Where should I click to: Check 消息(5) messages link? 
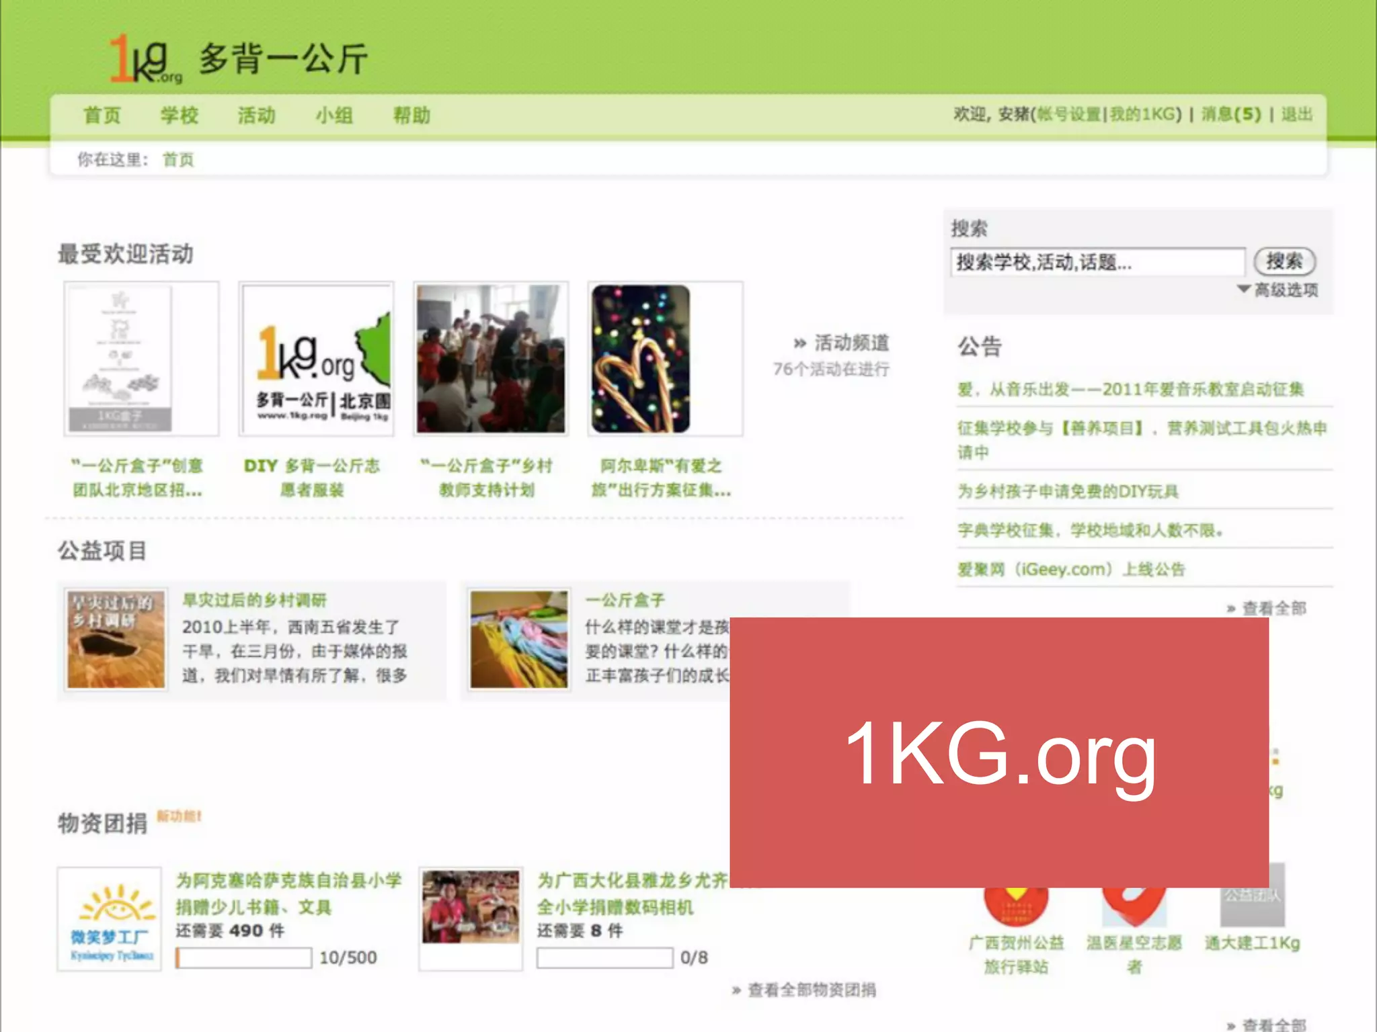(1231, 114)
